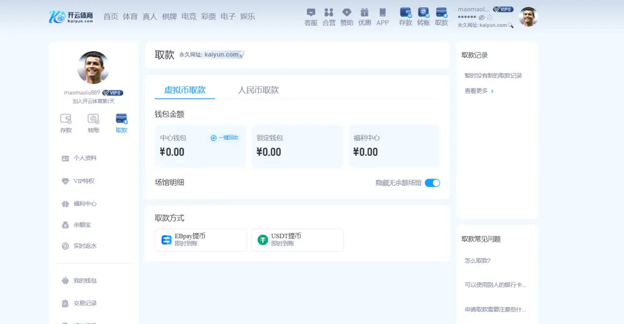Toggle balance visibility eye icon in header

click(482, 18)
